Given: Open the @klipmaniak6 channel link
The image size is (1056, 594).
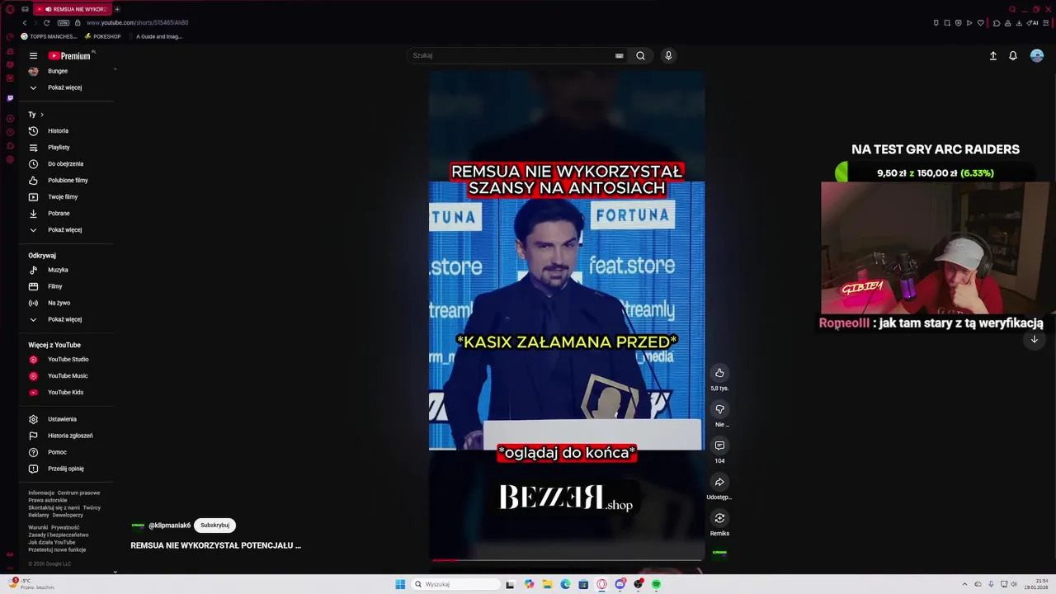Looking at the screenshot, I should pyautogui.click(x=169, y=526).
